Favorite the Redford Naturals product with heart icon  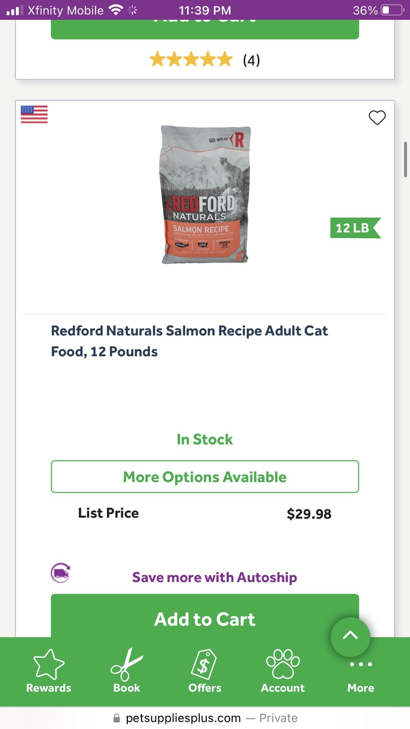[x=377, y=118]
